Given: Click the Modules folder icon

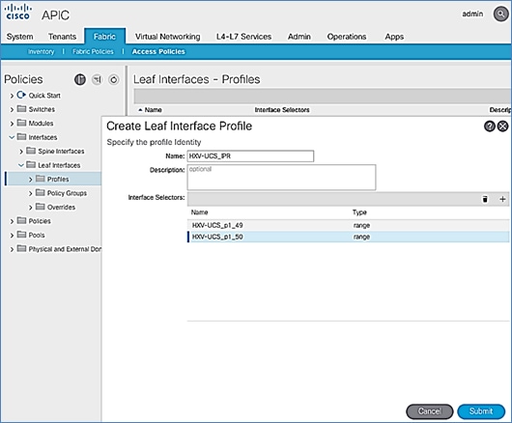Looking at the screenshot, I should [21, 123].
